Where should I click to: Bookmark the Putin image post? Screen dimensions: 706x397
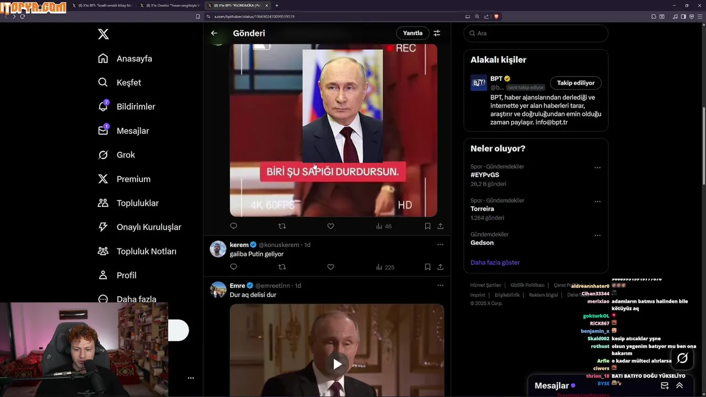[x=427, y=226]
